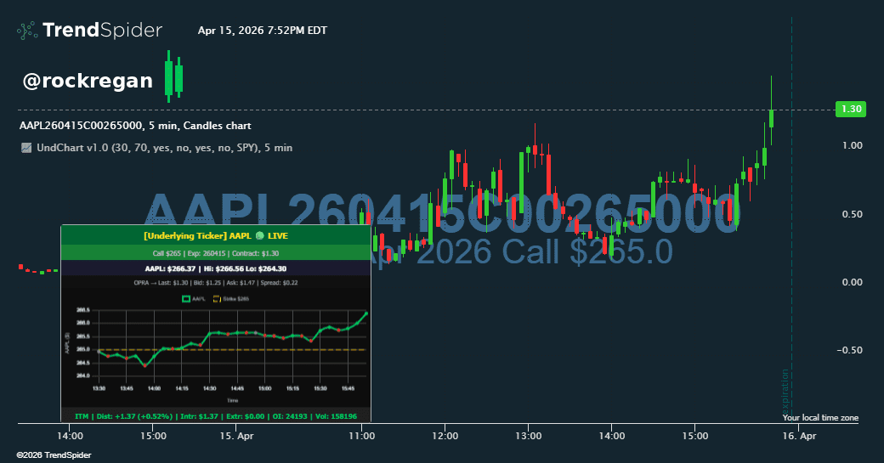Click the TrendSpider wordmark text
This screenshot has width=884, height=463.
pyautogui.click(x=102, y=31)
